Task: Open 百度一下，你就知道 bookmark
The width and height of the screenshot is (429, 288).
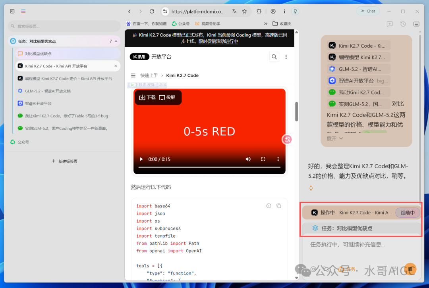Action: click(x=146, y=24)
